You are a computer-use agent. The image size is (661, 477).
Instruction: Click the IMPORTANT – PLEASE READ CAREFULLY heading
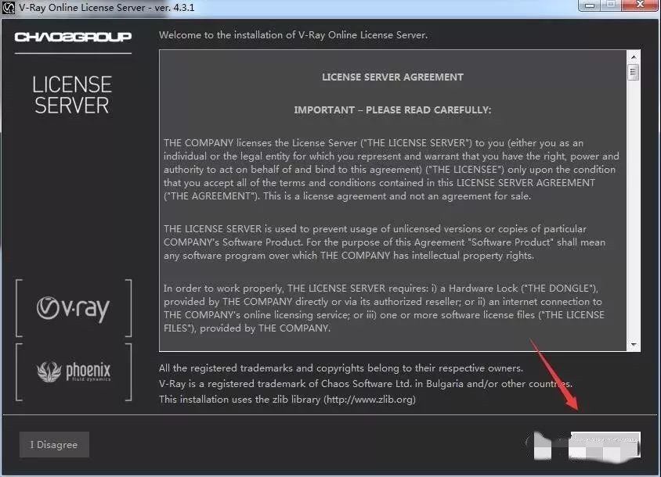(x=392, y=110)
